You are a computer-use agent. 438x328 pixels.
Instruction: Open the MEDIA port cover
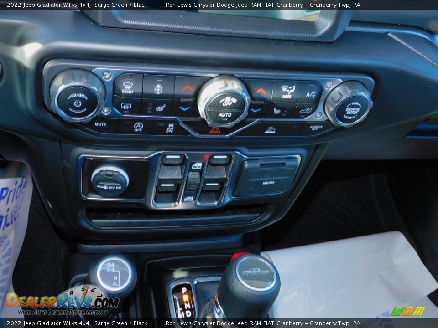click(x=267, y=177)
